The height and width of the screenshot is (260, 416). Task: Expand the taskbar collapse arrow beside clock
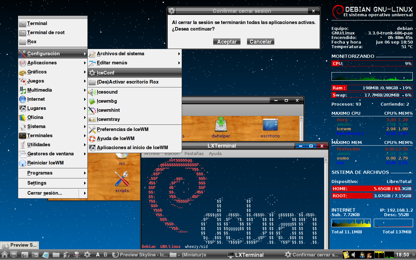pos(413,255)
